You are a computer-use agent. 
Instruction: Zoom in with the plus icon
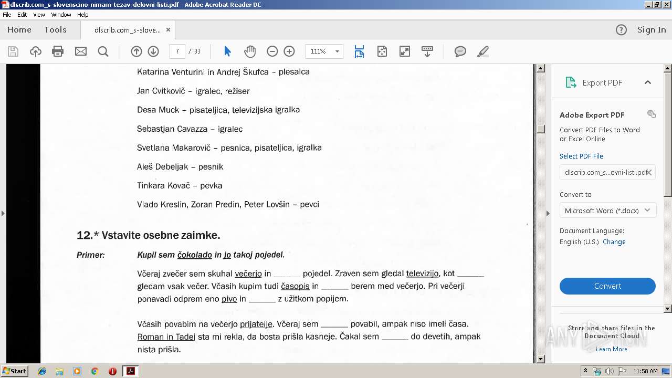click(x=289, y=51)
